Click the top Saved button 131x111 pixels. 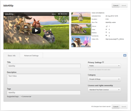[x=124, y=6]
